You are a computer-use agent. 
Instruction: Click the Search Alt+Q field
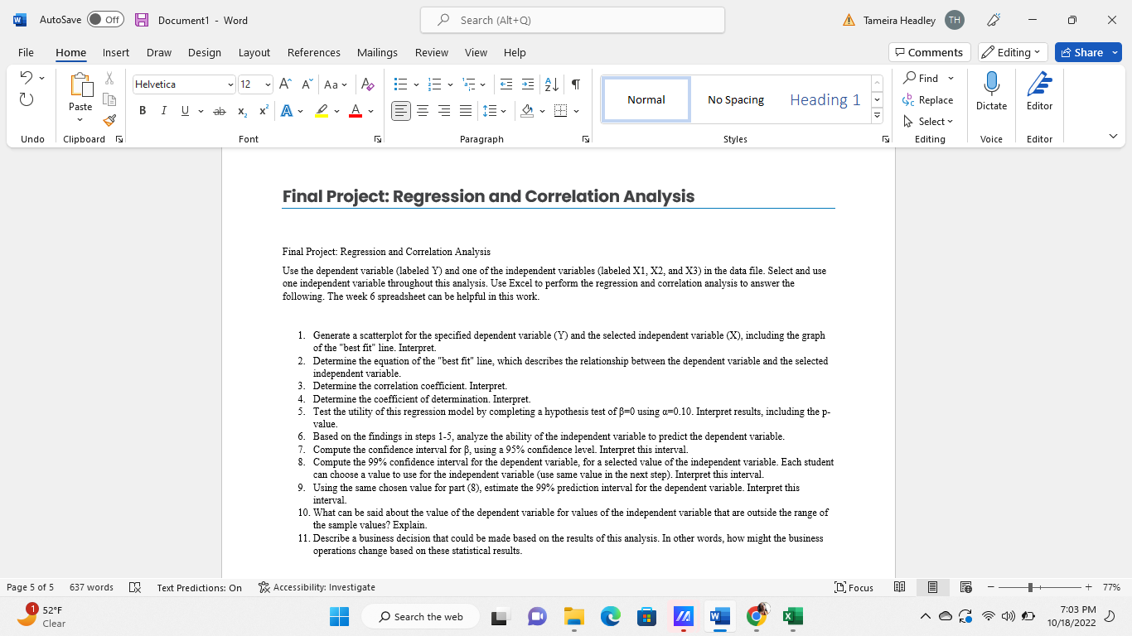coord(572,19)
